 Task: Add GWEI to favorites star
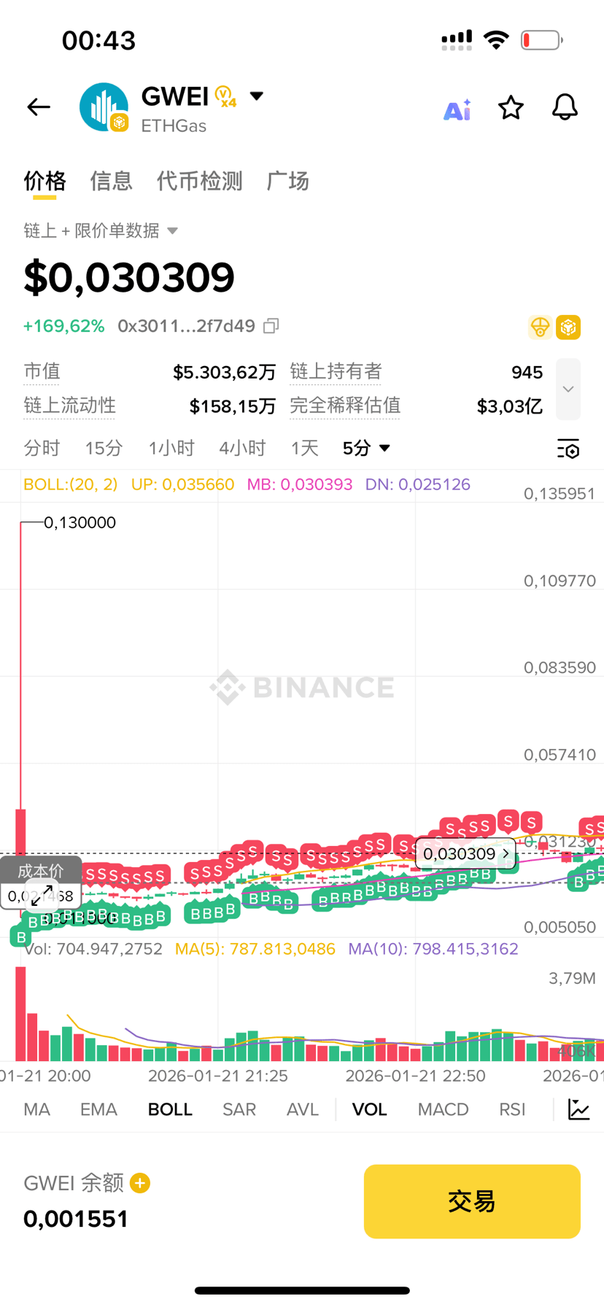511,108
